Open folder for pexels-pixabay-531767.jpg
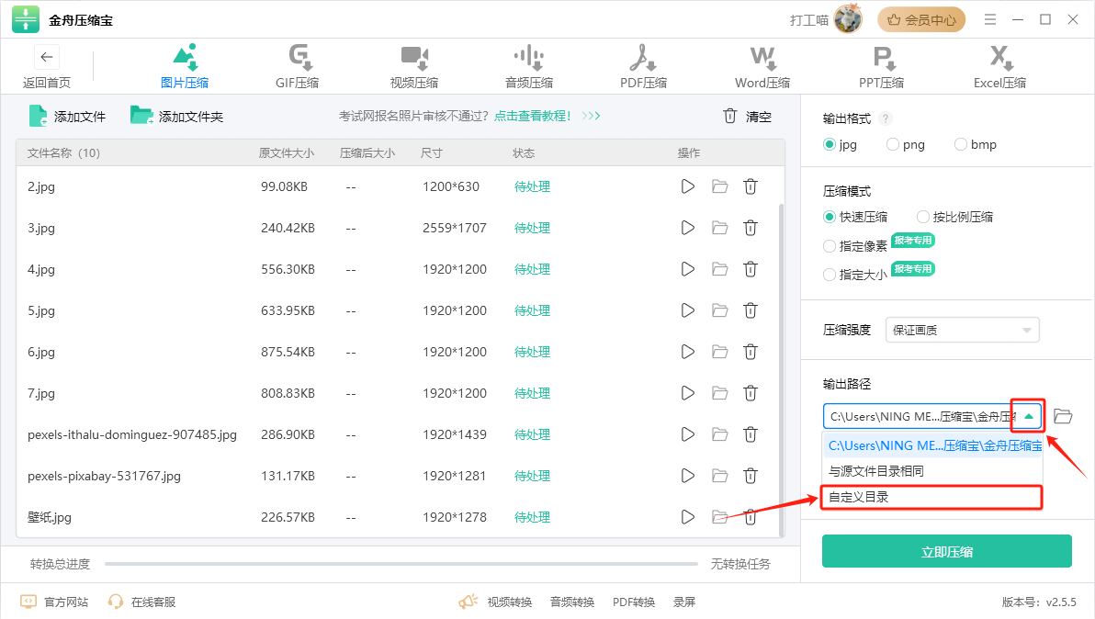This screenshot has height=619, width=1095. 719,476
